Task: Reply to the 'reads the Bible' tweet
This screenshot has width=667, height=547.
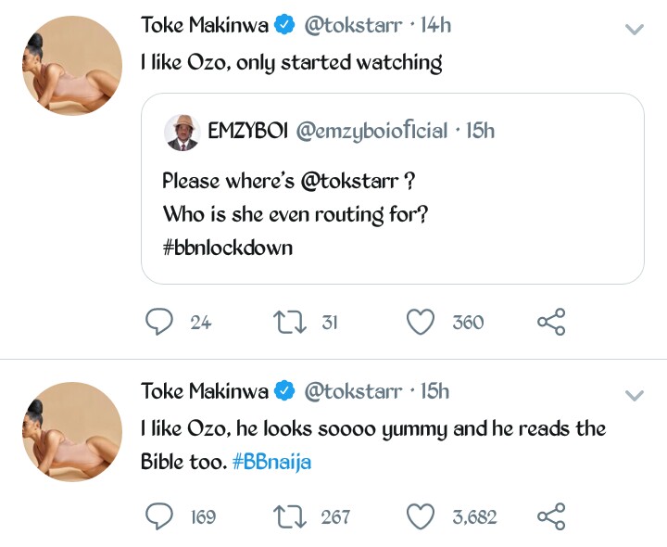Action: [x=161, y=516]
